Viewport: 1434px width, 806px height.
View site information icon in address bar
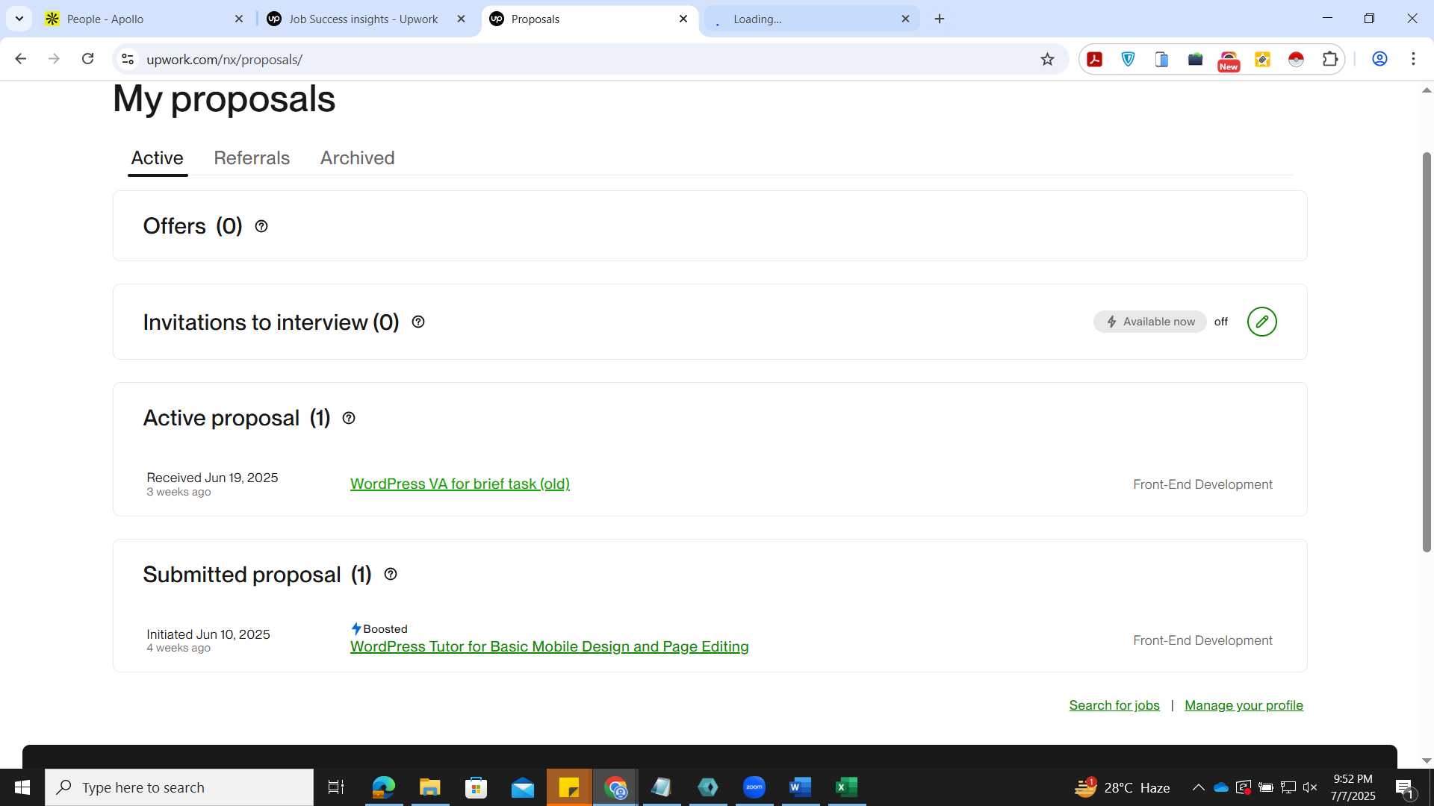128,60
